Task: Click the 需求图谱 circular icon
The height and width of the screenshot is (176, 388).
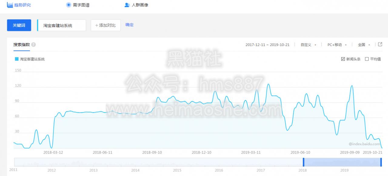Action: 69,5
